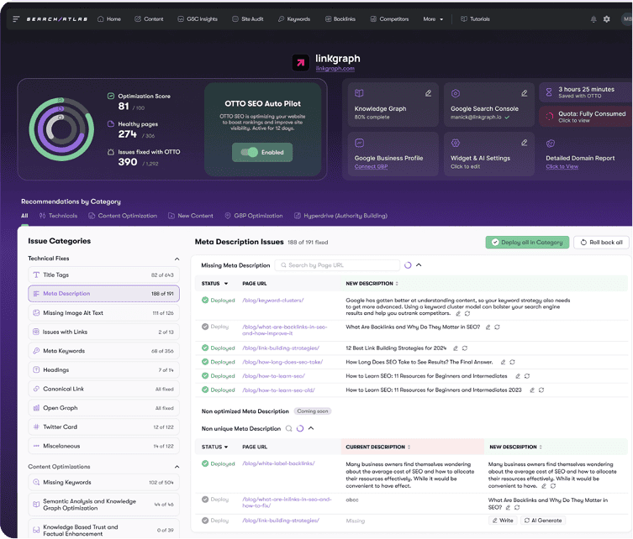Click the Roll back all button
The image size is (633, 539).
click(x=600, y=242)
